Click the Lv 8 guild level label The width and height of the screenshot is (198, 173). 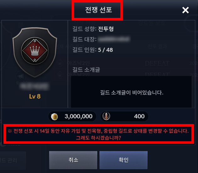tap(35, 96)
